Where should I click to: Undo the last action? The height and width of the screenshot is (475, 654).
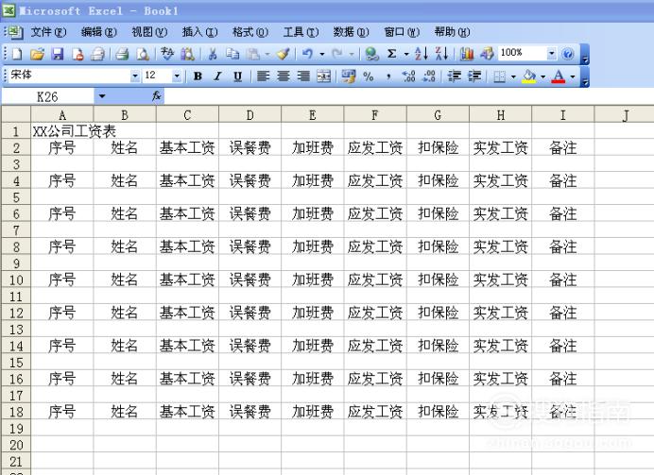[x=308, y=54]
